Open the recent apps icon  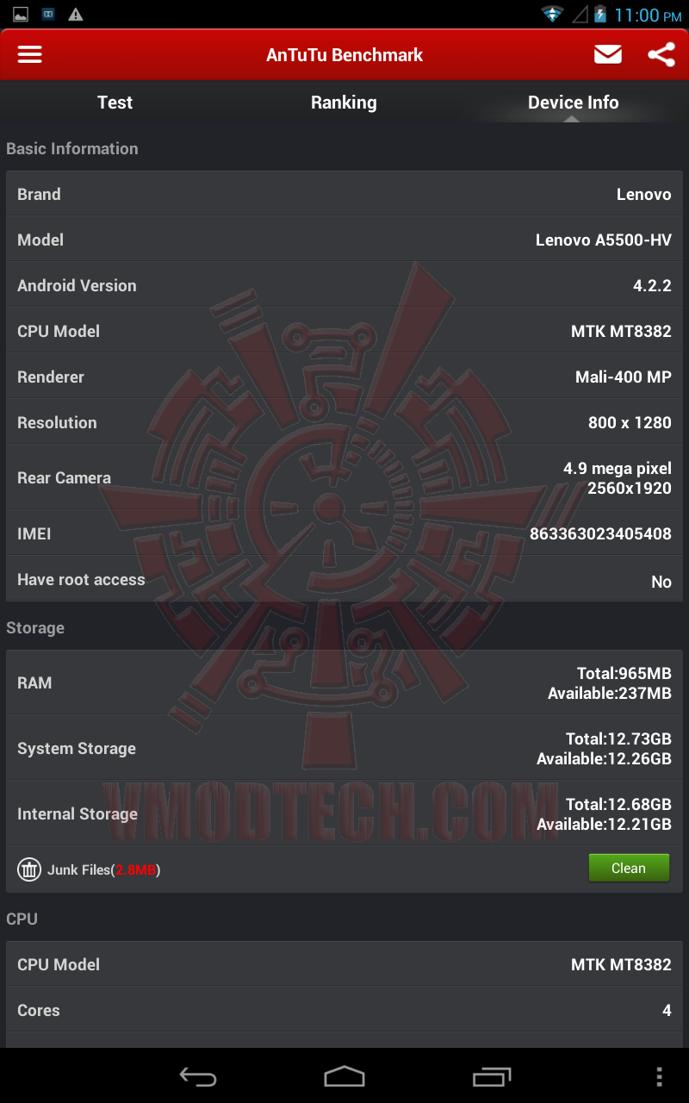click(492, 1076)
